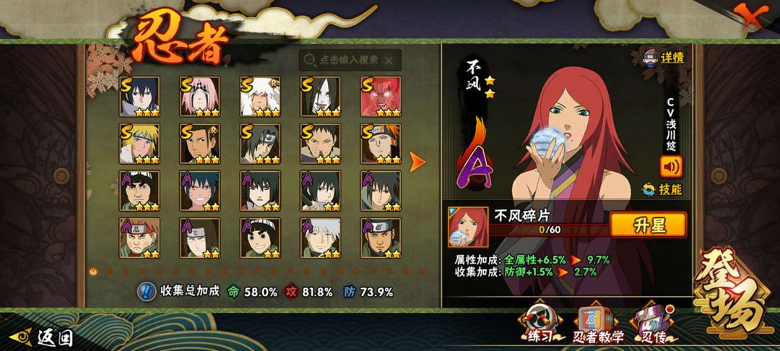This screenshot has height=351, width=780.
Task: Click the fragment progress bar 0/60
Action: (550, 230)
